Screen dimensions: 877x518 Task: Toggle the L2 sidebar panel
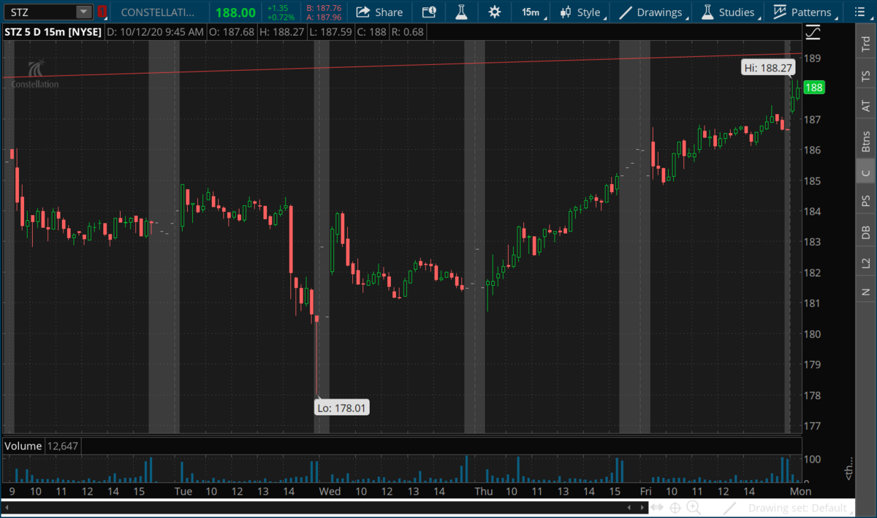[x=866, y=263]
